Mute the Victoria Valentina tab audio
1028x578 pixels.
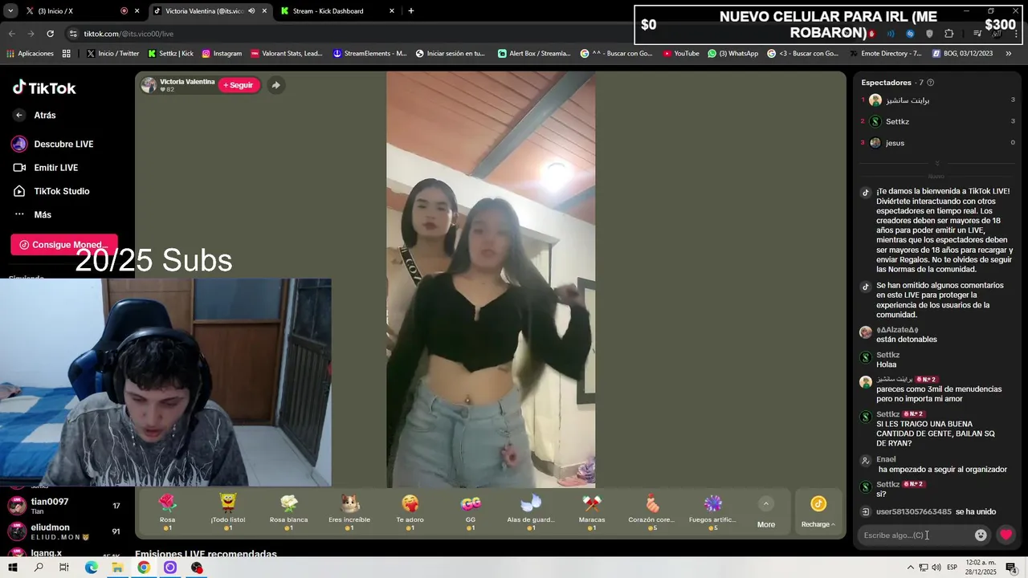point(251,11)
